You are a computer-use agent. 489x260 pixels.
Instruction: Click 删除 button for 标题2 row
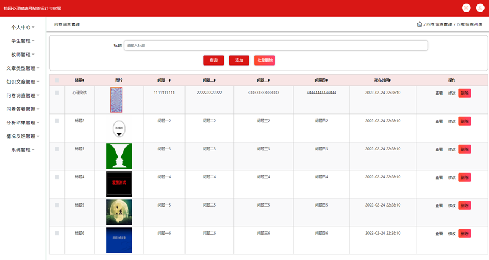point(464,121)
